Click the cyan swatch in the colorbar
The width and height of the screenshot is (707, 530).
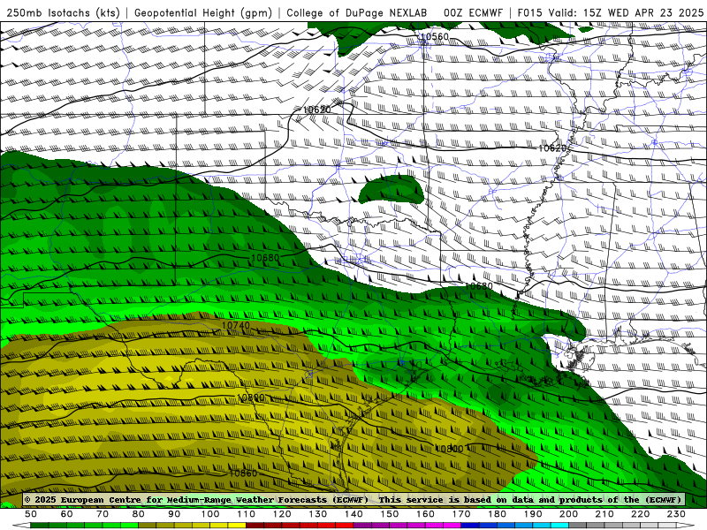[559, 526]
